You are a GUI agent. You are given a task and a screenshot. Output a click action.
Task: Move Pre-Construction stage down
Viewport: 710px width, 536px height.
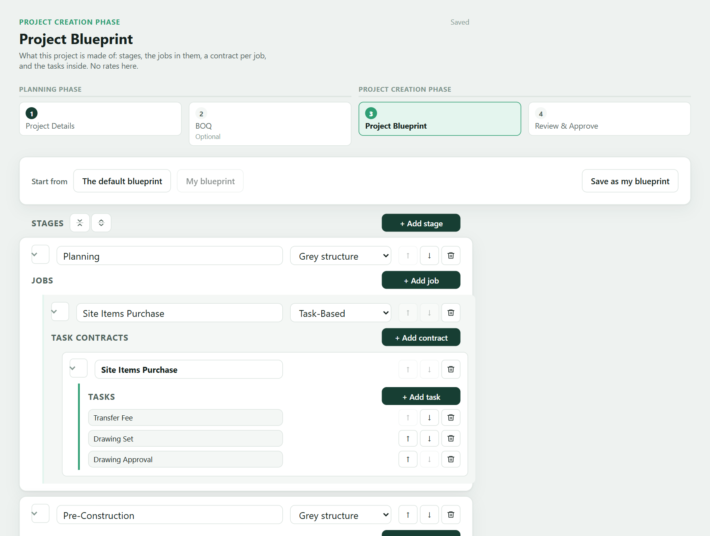pyautogui.click(x=429, y=515)
